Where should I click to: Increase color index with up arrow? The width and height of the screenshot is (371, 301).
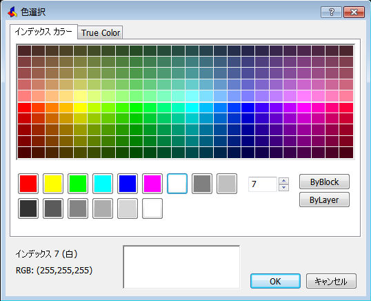click(x=283, y=181)
